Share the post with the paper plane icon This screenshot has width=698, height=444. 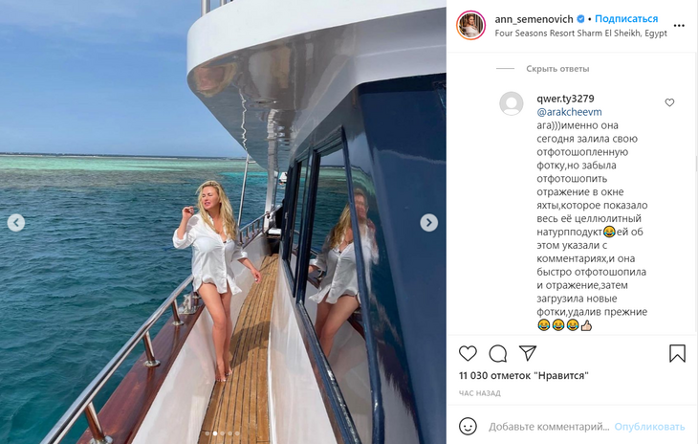pyautogui.click(x=527, y=353)
